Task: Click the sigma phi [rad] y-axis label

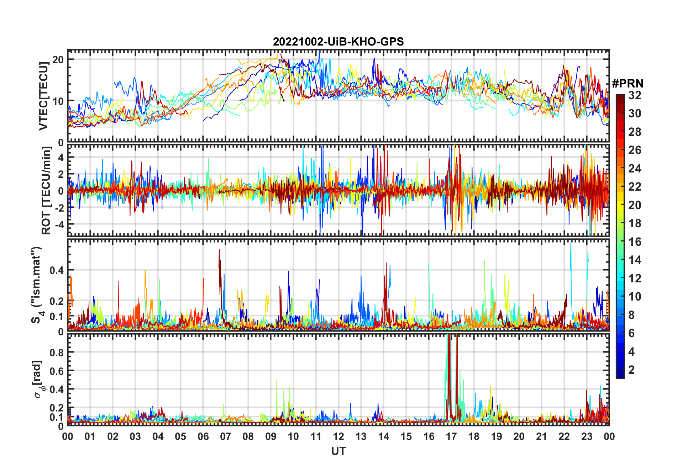Action: (x=38, y=379)
